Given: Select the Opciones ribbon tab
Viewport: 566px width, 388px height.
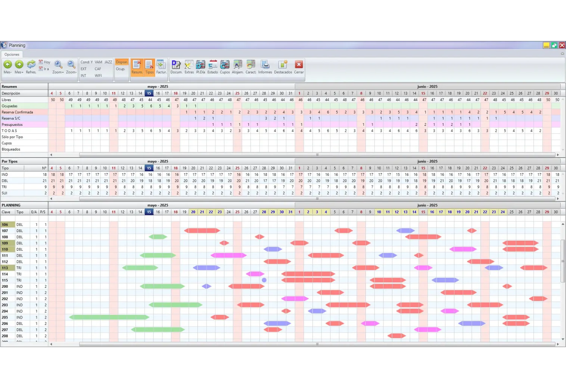Looking at the screenshot, I should (x=12, y=54).
